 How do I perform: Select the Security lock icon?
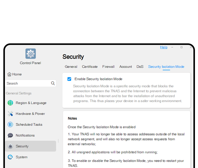point(10,146)
